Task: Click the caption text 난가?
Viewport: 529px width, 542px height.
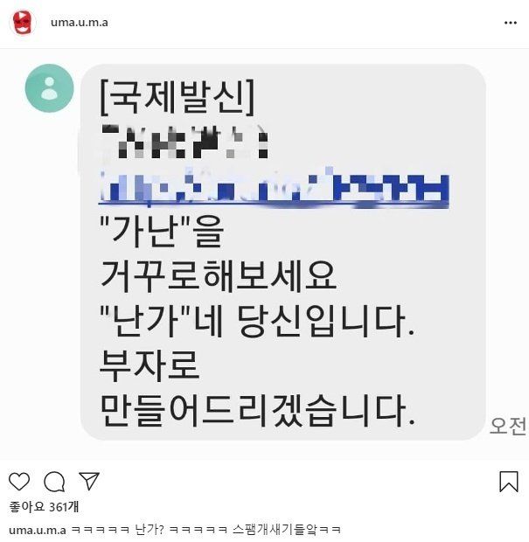Action: tap(150, 530)
